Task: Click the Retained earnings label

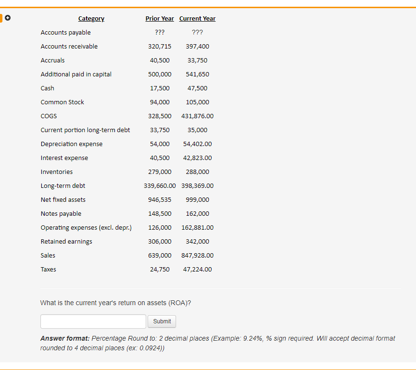Action: (x=66, y=241)
